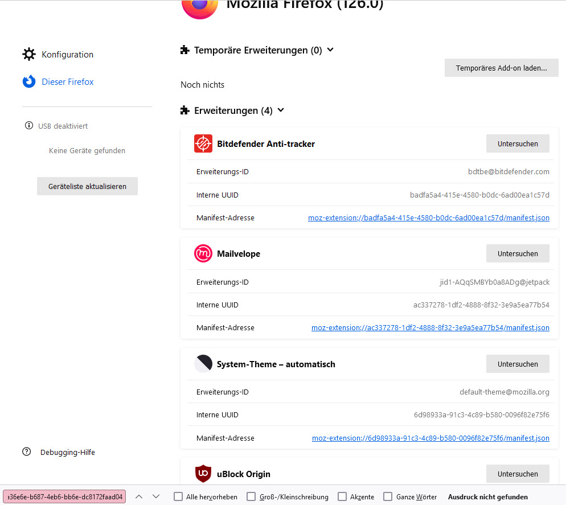Collapse the Erweiterungen (4) section
The image size is (566, 505).
pyautogui.click(x=281, y=110)
